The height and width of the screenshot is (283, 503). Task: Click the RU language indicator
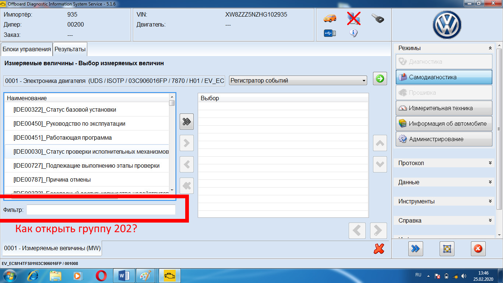(418, 275)
